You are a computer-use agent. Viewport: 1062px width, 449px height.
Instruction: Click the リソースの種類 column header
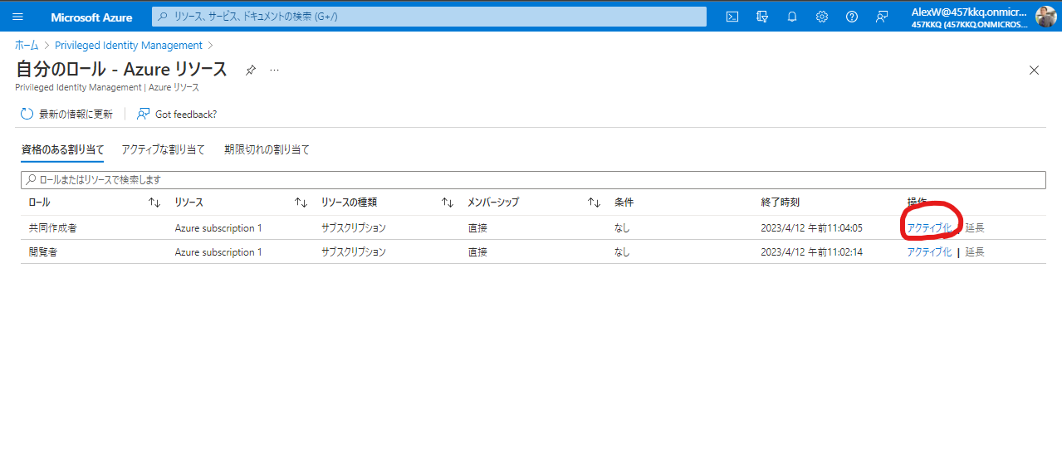coord(349,203)
